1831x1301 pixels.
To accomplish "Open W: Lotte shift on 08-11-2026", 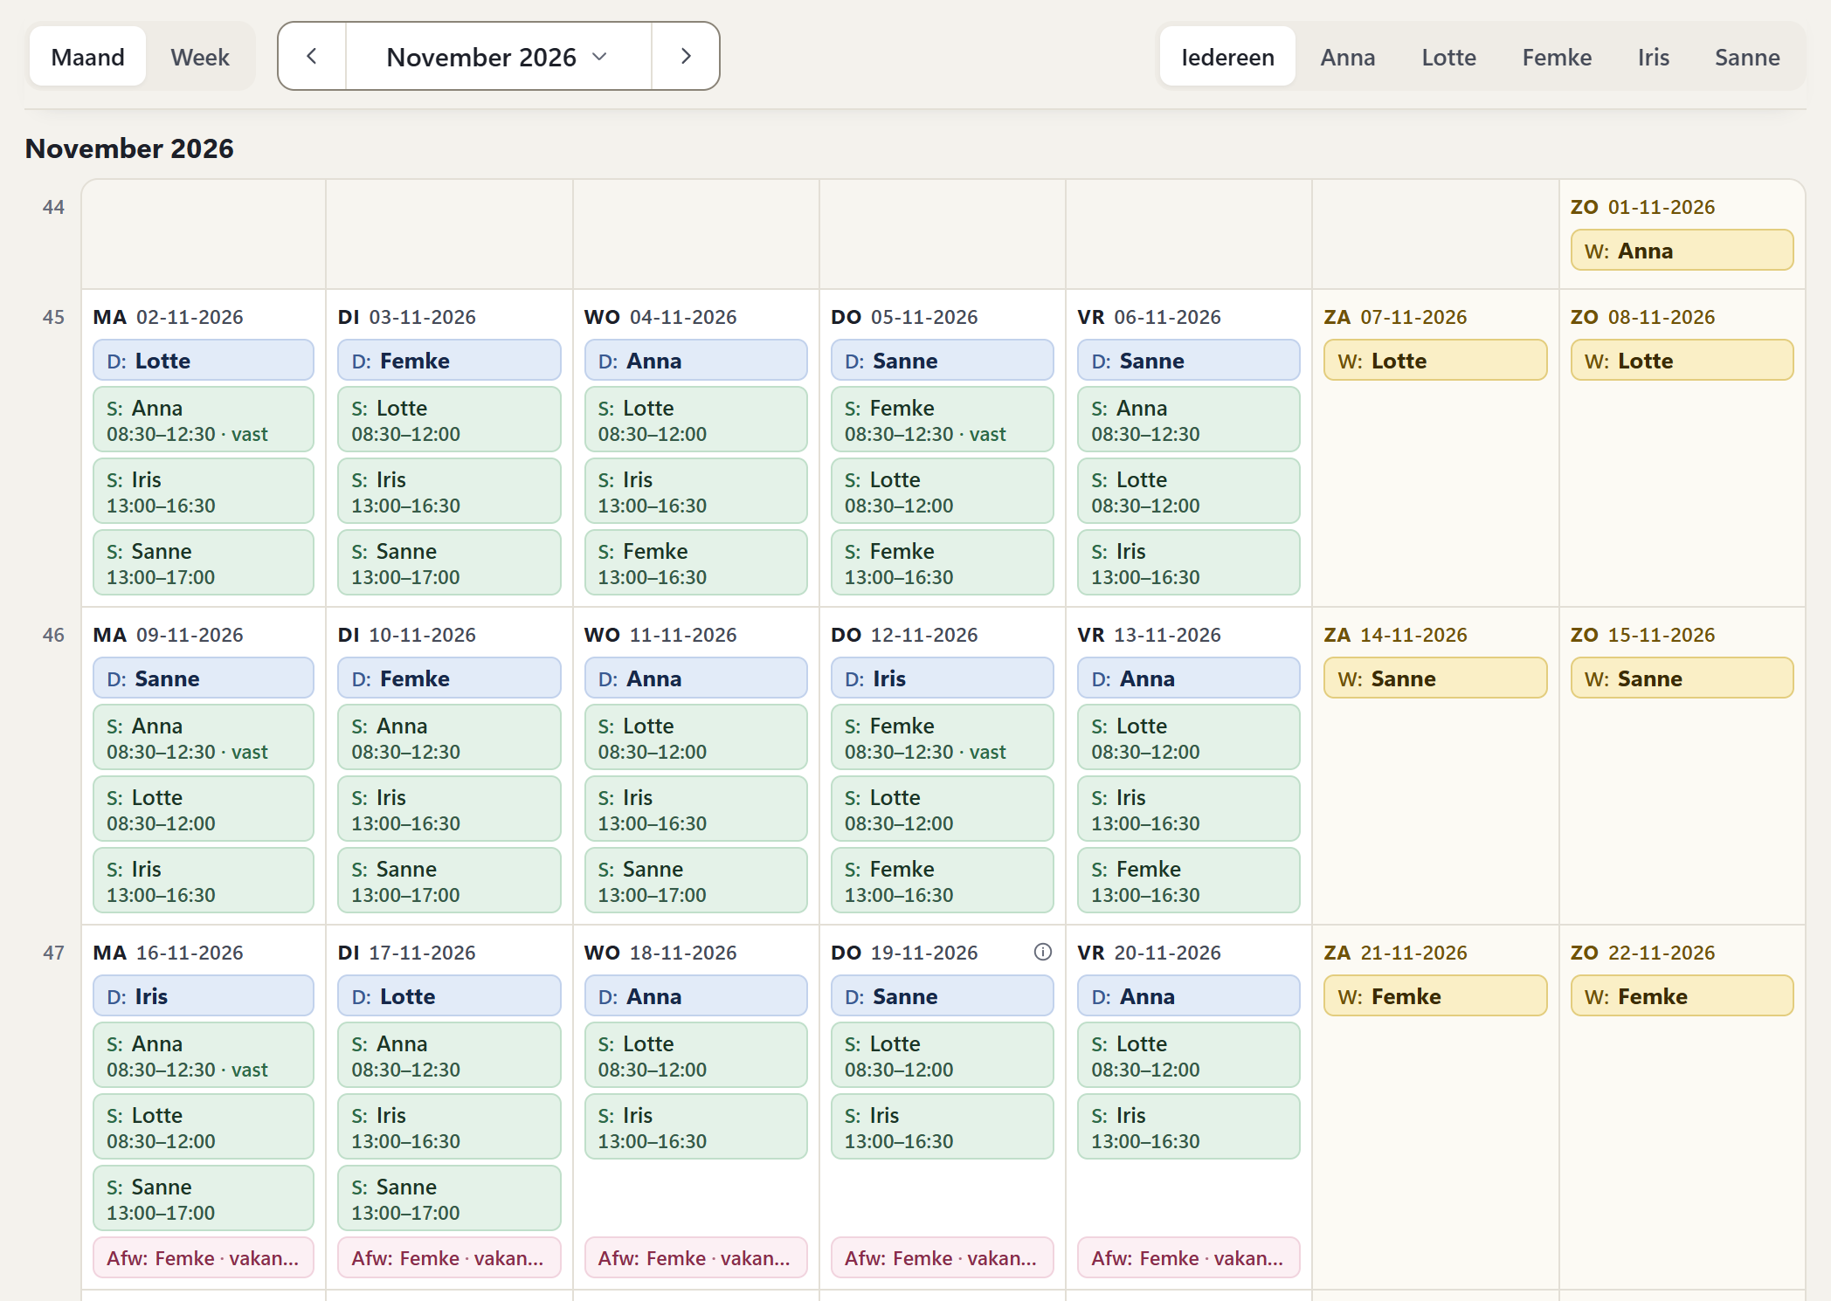I will coord(1682,361).
